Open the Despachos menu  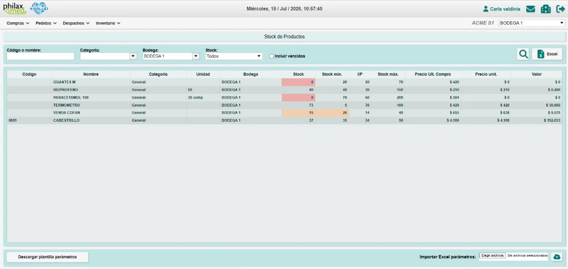pyautogui.click(x=76, y=23)
